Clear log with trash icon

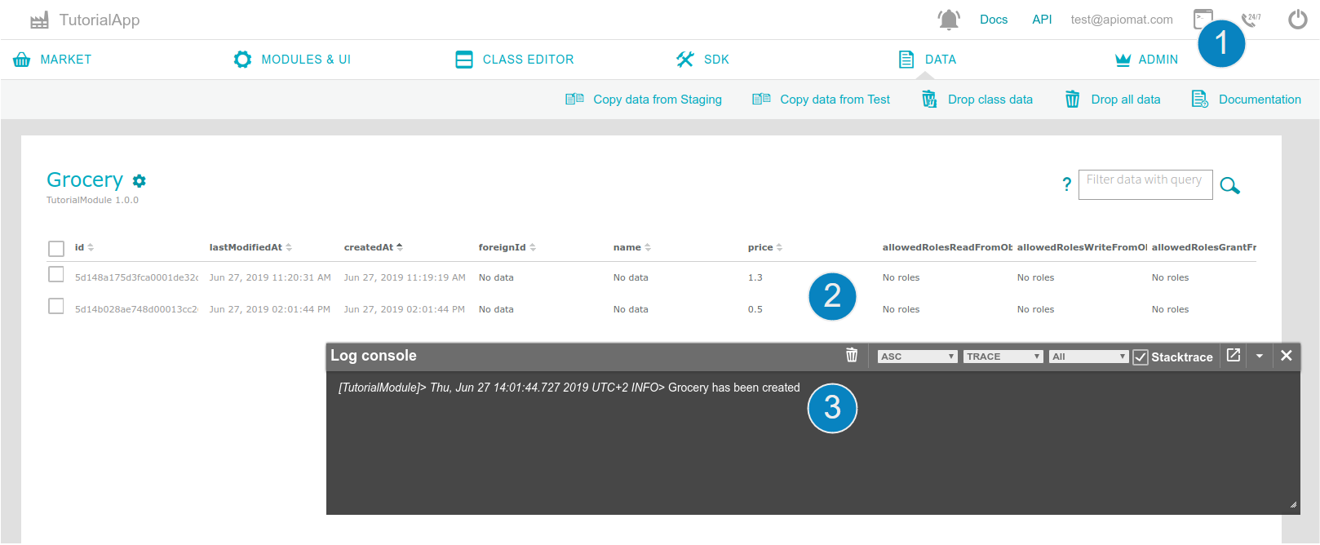click(x=852, y=355)
